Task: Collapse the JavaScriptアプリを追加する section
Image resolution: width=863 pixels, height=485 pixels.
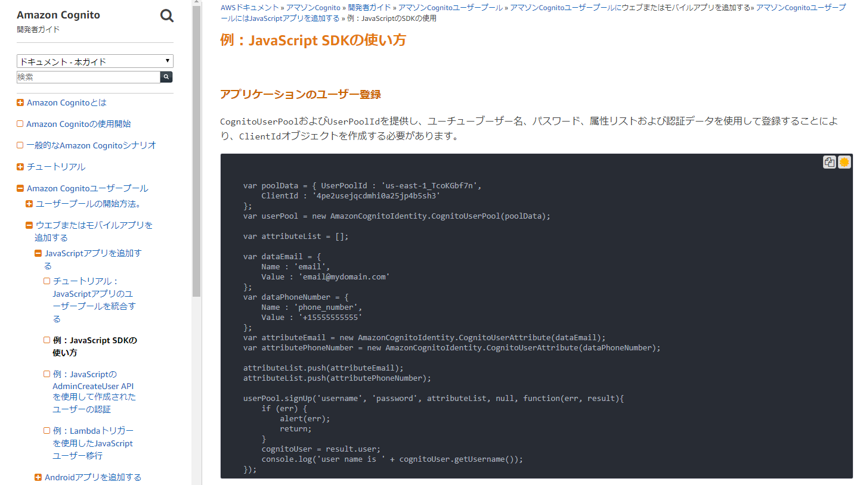Action: click(37, 253)
